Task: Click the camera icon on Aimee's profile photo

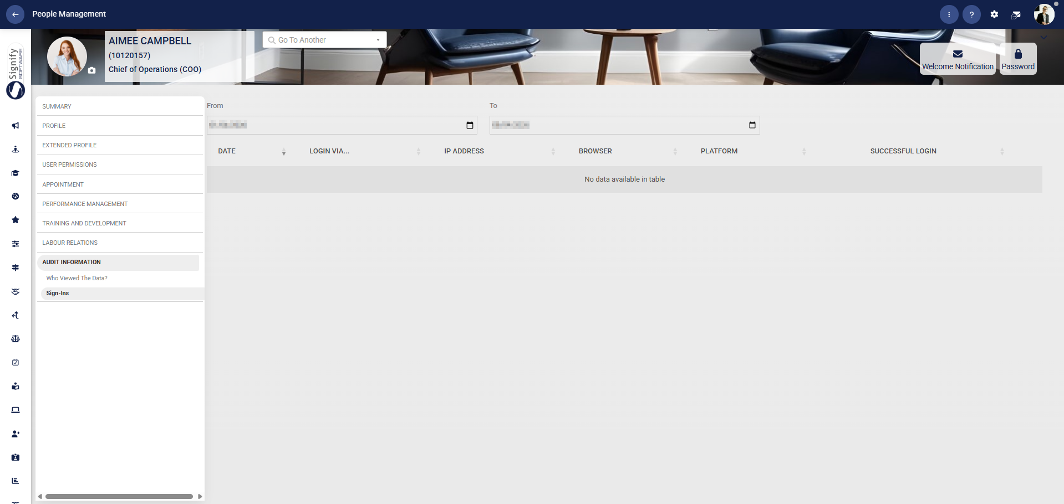Action: point(91,70)
